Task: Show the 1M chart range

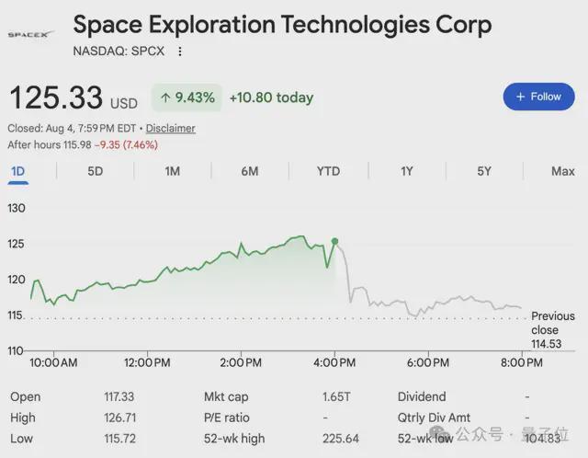Action: coord(173,172)
